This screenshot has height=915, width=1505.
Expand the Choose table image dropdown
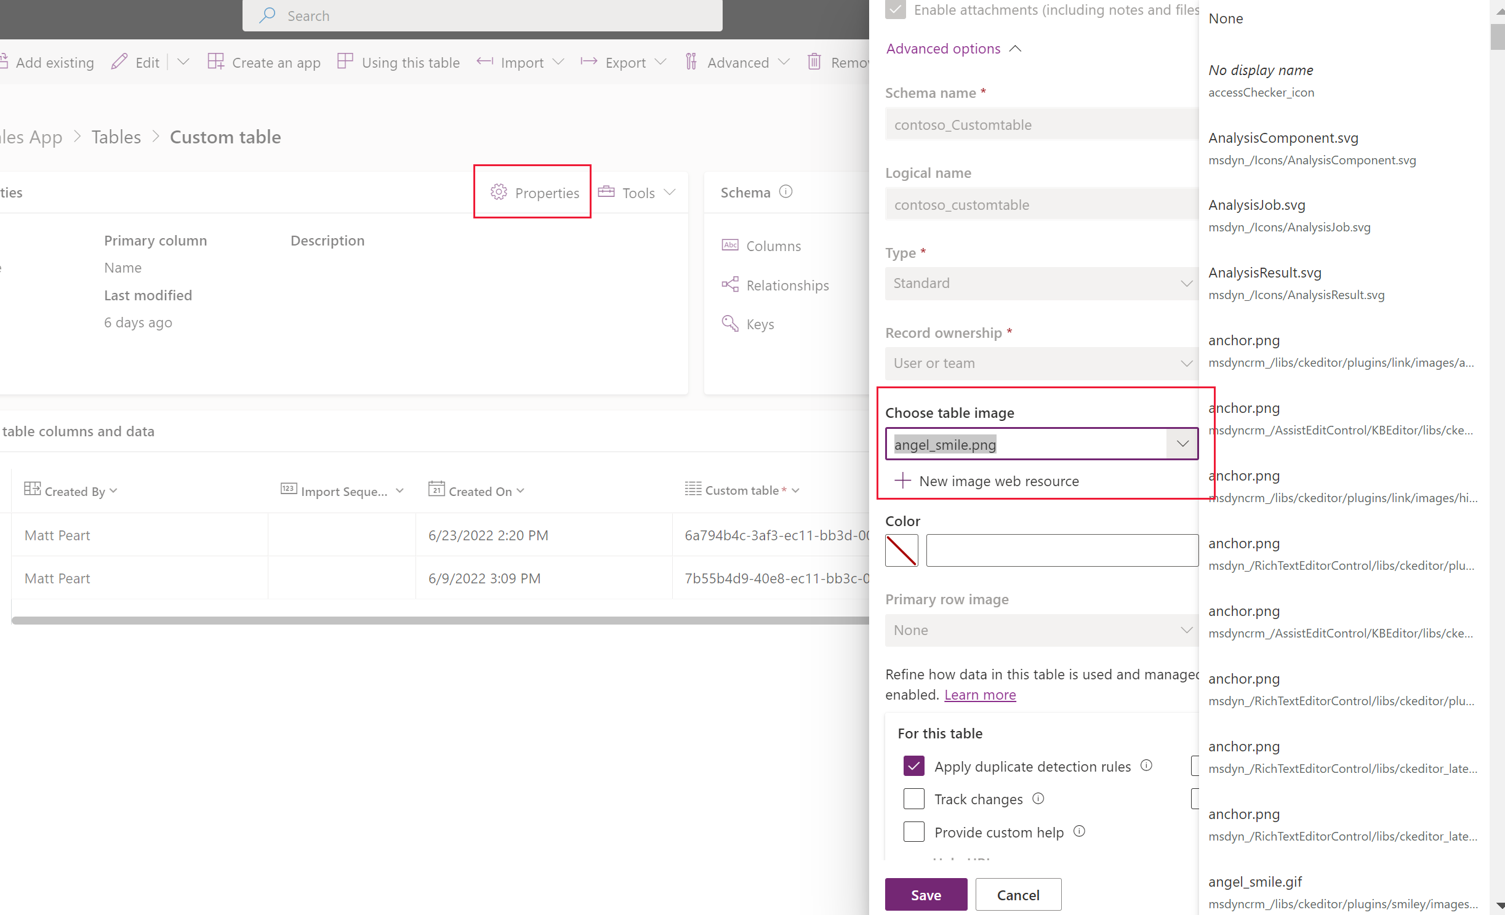(x=1182, y=444)
